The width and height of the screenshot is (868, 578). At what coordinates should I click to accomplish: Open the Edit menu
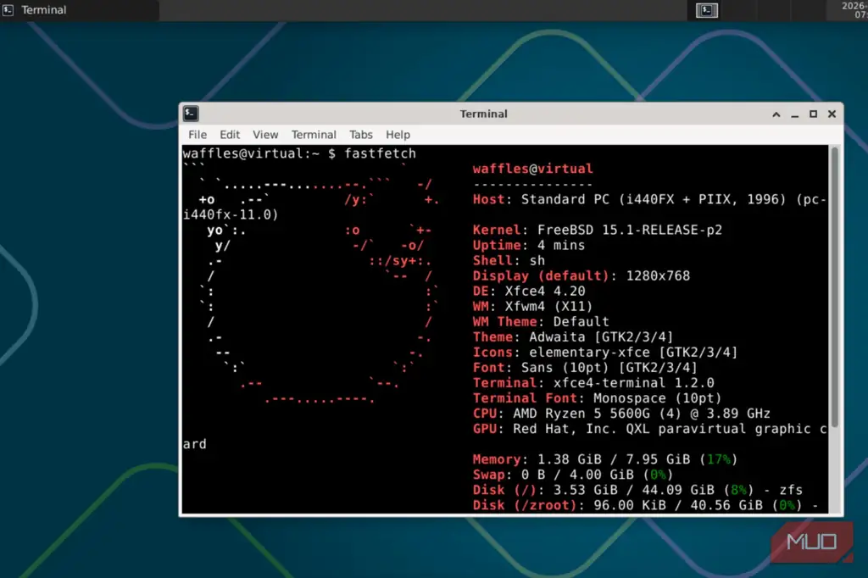click(230, 135)
